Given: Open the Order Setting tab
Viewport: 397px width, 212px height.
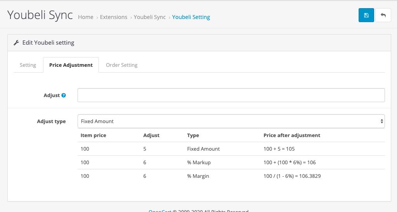Looking at the screenshot, I should [122, 65].
